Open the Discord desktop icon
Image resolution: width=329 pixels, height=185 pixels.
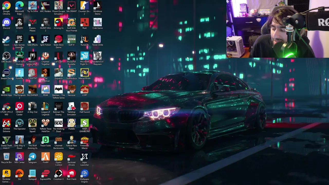[x=6, y=22]
